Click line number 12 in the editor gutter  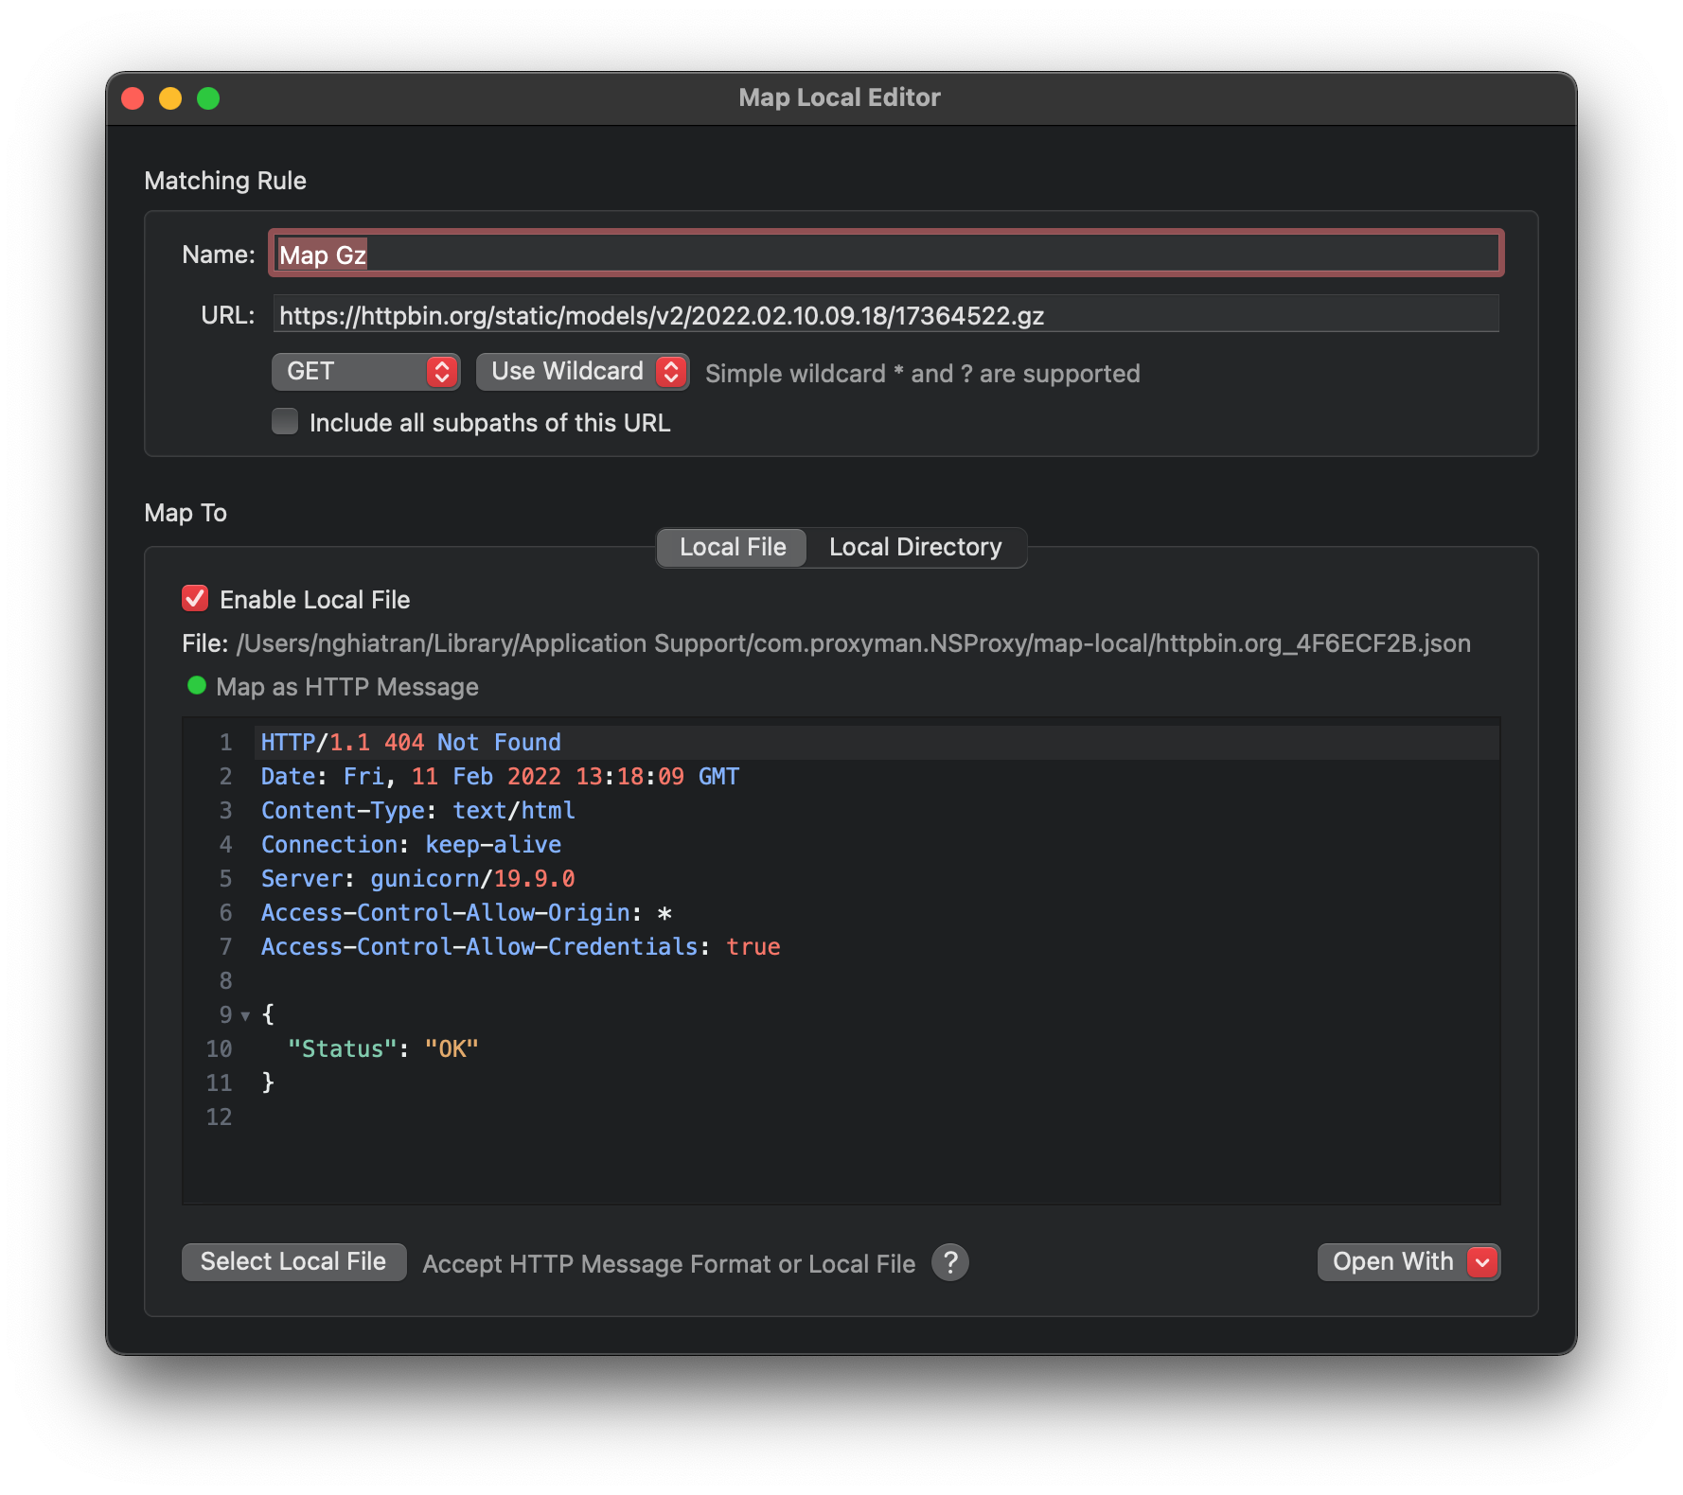click(x=219, y=1117)
